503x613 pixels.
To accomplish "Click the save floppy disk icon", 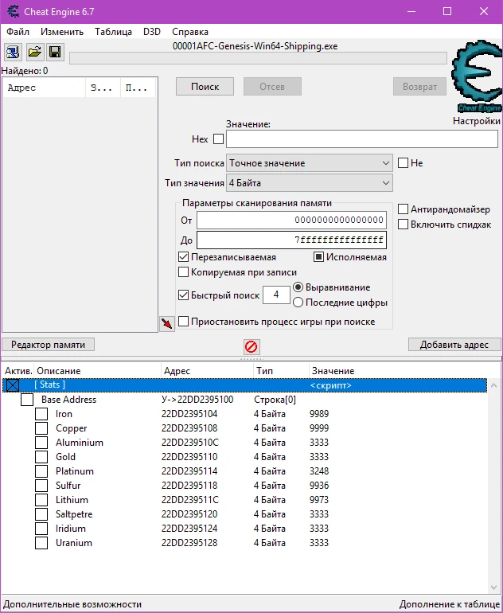I will point(55,52).
